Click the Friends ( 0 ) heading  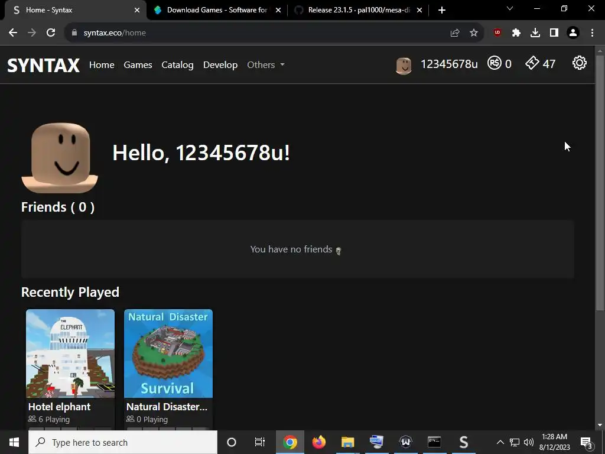click(58, 207)
